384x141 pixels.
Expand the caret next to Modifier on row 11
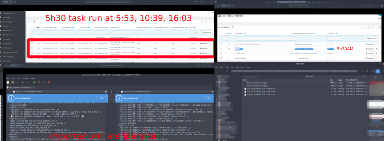click(377, 44)
